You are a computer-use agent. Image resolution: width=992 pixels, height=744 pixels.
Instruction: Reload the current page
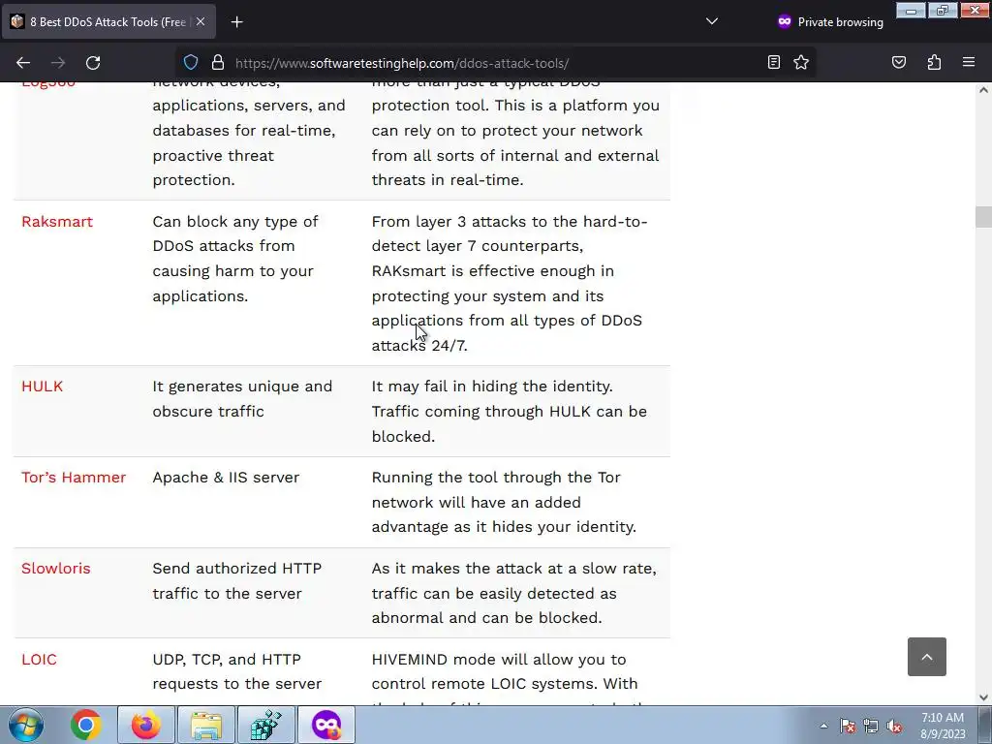pyautogui.click(x=93, y=63)
